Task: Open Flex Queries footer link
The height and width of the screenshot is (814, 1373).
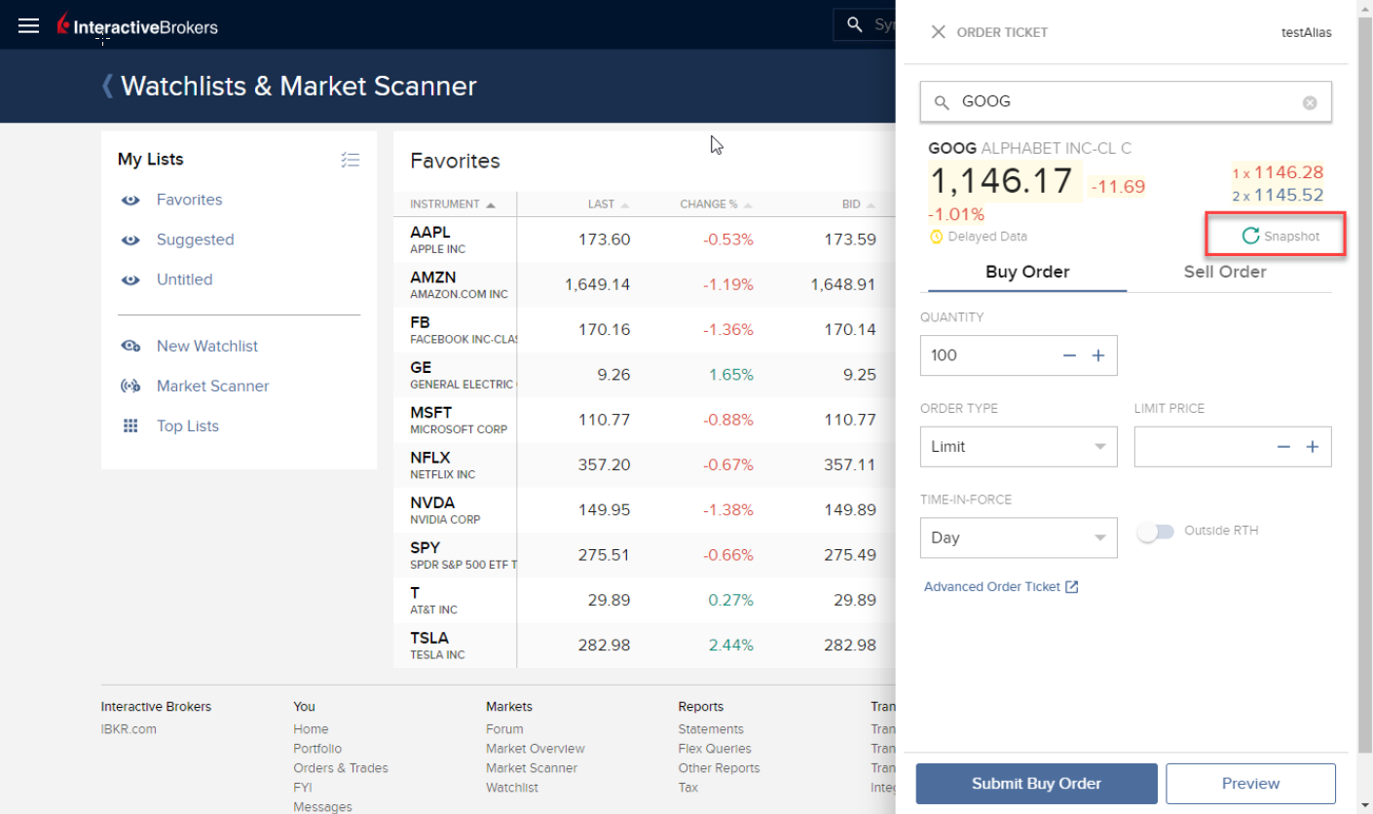Action: (x=715, y=749)
